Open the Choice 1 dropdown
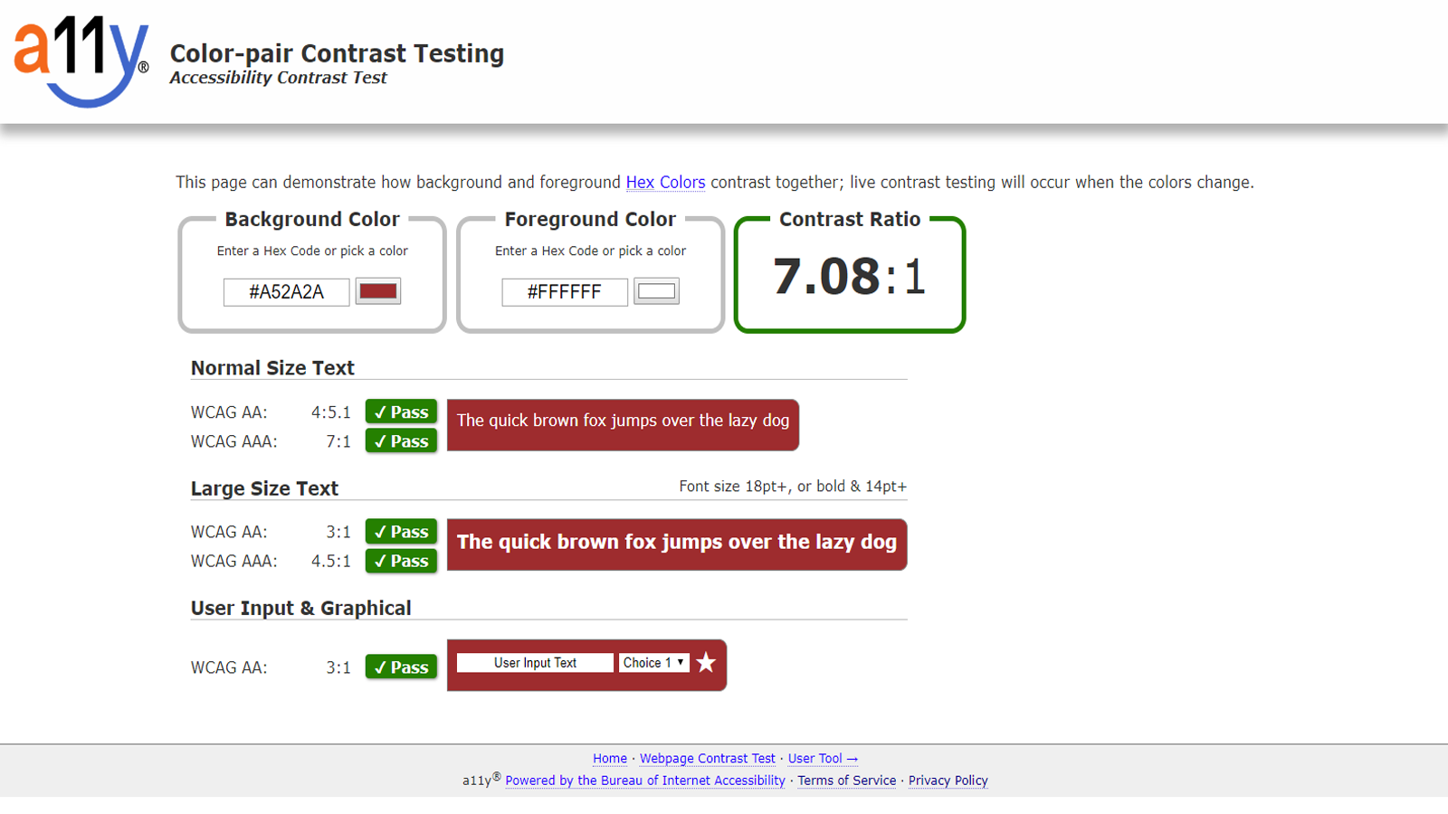The image size is (1448, 814). tap(653, 663)
